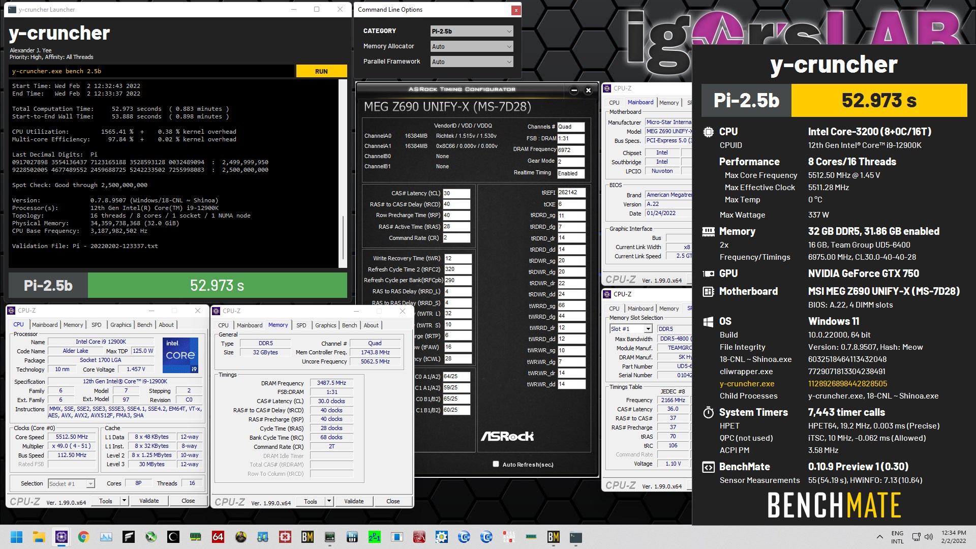Click the tREFI value field 262142
Image resolution: width=976 pixels, height=549 pixels.
pyautogui.click(x=571, y=193)
